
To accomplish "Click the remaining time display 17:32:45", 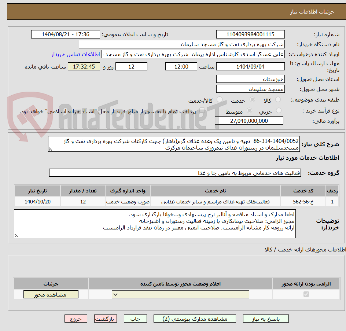I will [84, 66].
